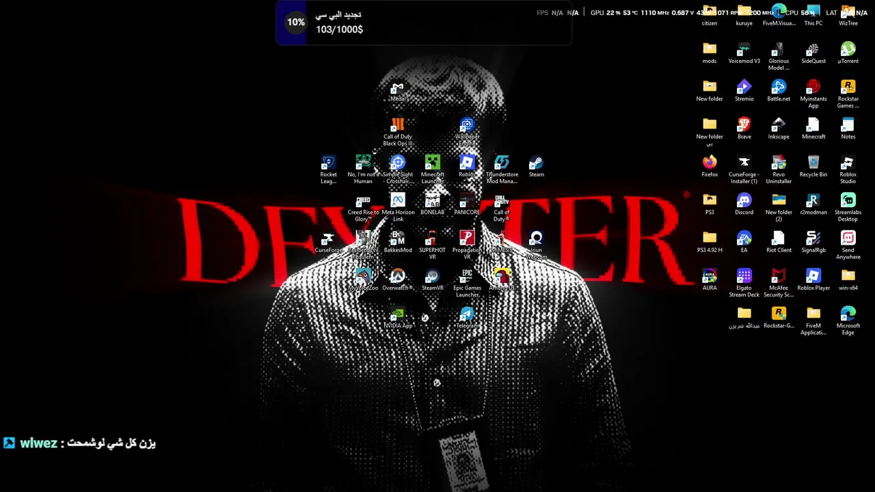Open SignalRgb
The image size is (875, 492).
813,241
